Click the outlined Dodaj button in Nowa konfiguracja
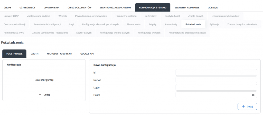 click(247, 107)
